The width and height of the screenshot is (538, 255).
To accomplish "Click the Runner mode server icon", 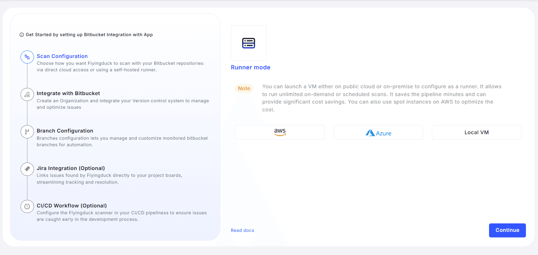I will tap(248, 43).
